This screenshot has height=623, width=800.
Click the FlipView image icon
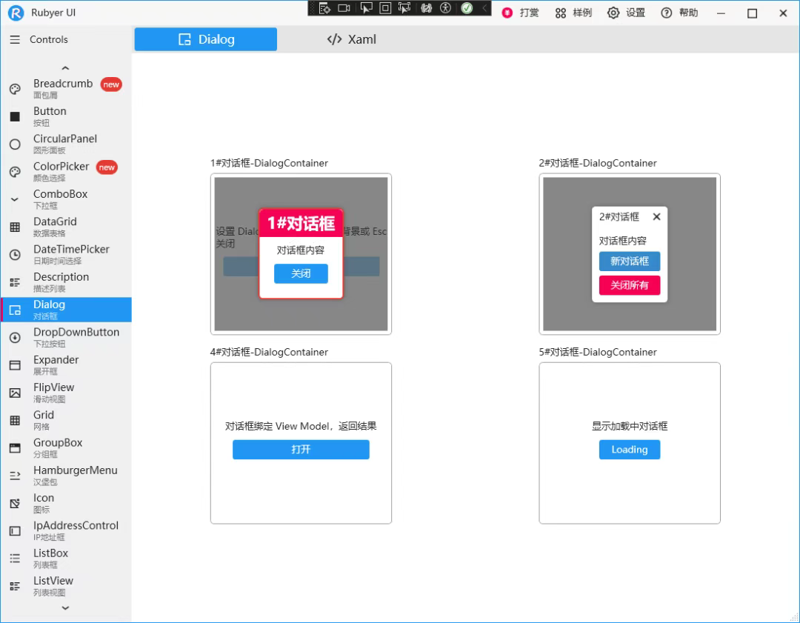coord(15,393)
